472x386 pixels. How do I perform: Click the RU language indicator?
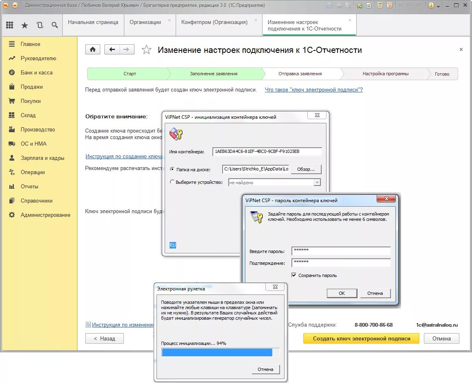[x=172, y=245]
